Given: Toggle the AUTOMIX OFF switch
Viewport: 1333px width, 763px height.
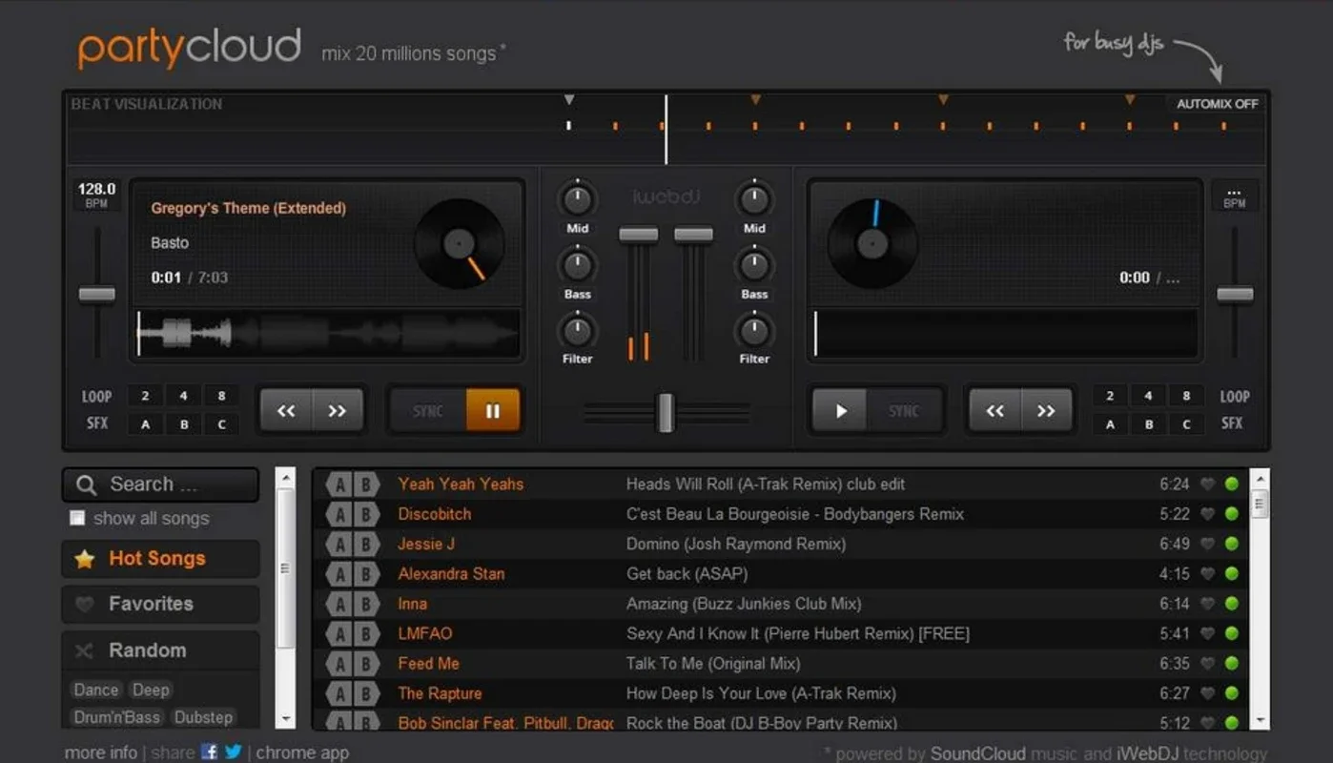Looking at the screenshot, I should [x=1217, y=104].
